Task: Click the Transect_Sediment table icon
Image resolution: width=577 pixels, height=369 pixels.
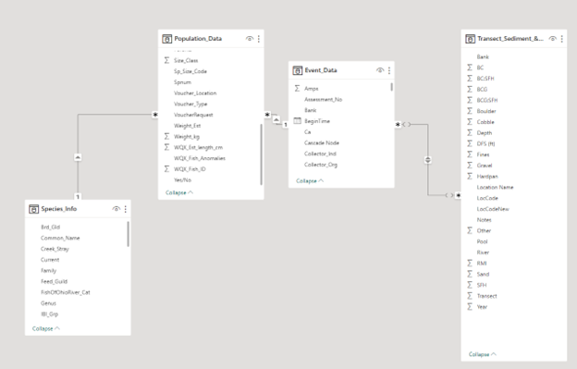Action: (470, 39)
